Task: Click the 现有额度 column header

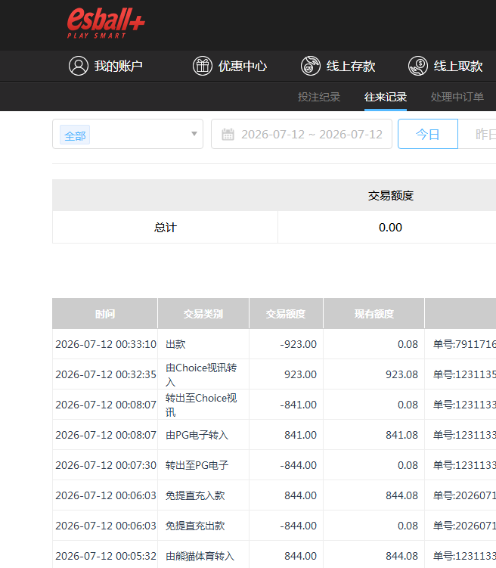Action: coord(374,314)
